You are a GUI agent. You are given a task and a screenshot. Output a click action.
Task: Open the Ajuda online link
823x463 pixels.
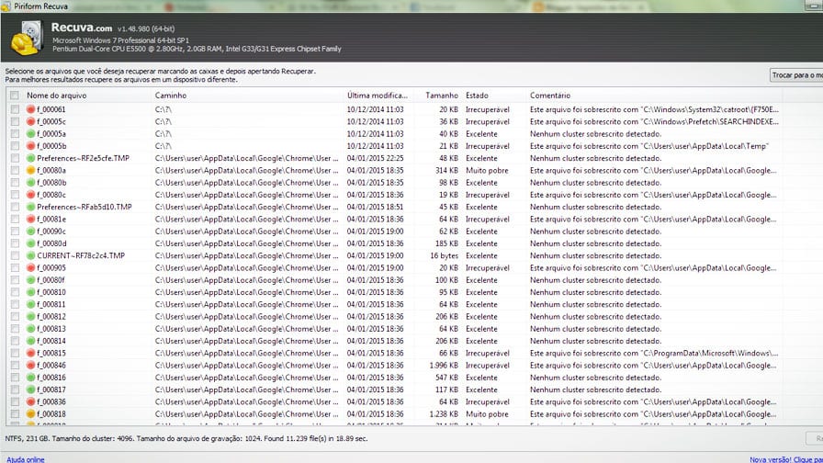pyautogui.click(x=25, y=459)
